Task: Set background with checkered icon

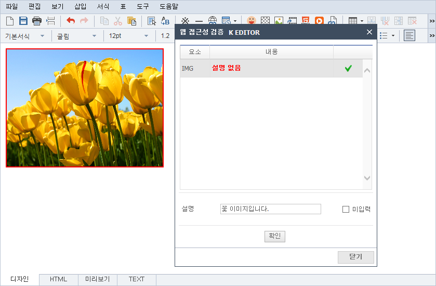Action: [x=265, y=20]
